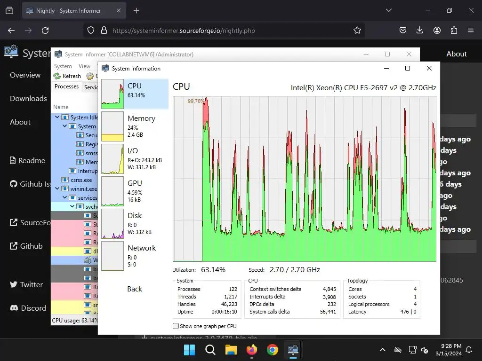Open File Explorer from the taskbar
This screenshot has width=482, height=361.
[x=231, y=350]
